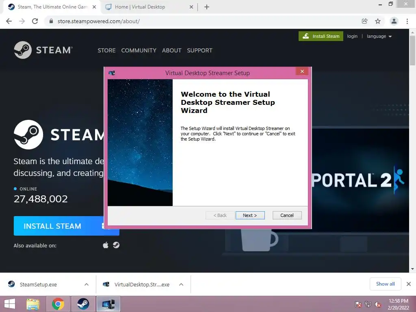Open SteamSetup.exe download item

(x=39, y=284)
